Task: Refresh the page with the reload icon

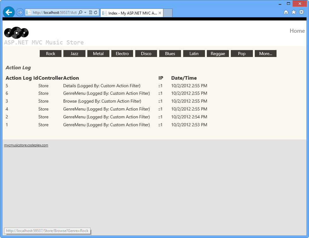Action: tap(95, 12)
